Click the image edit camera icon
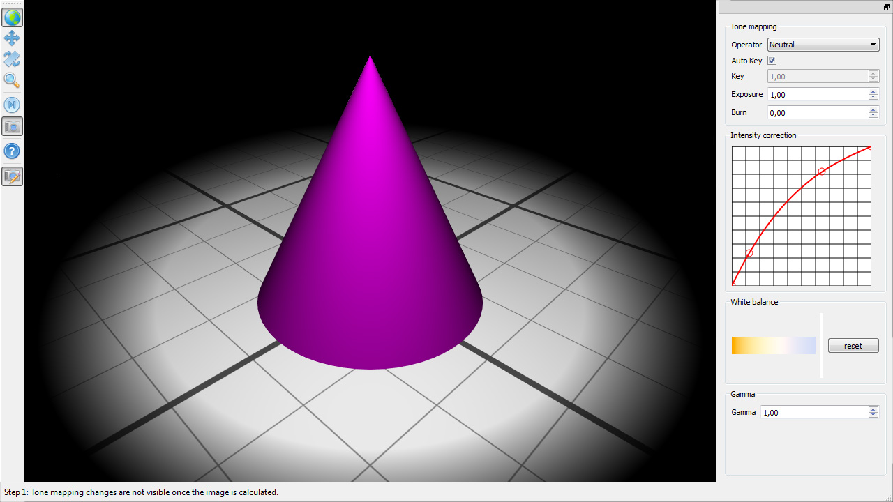 coord(13,176)
